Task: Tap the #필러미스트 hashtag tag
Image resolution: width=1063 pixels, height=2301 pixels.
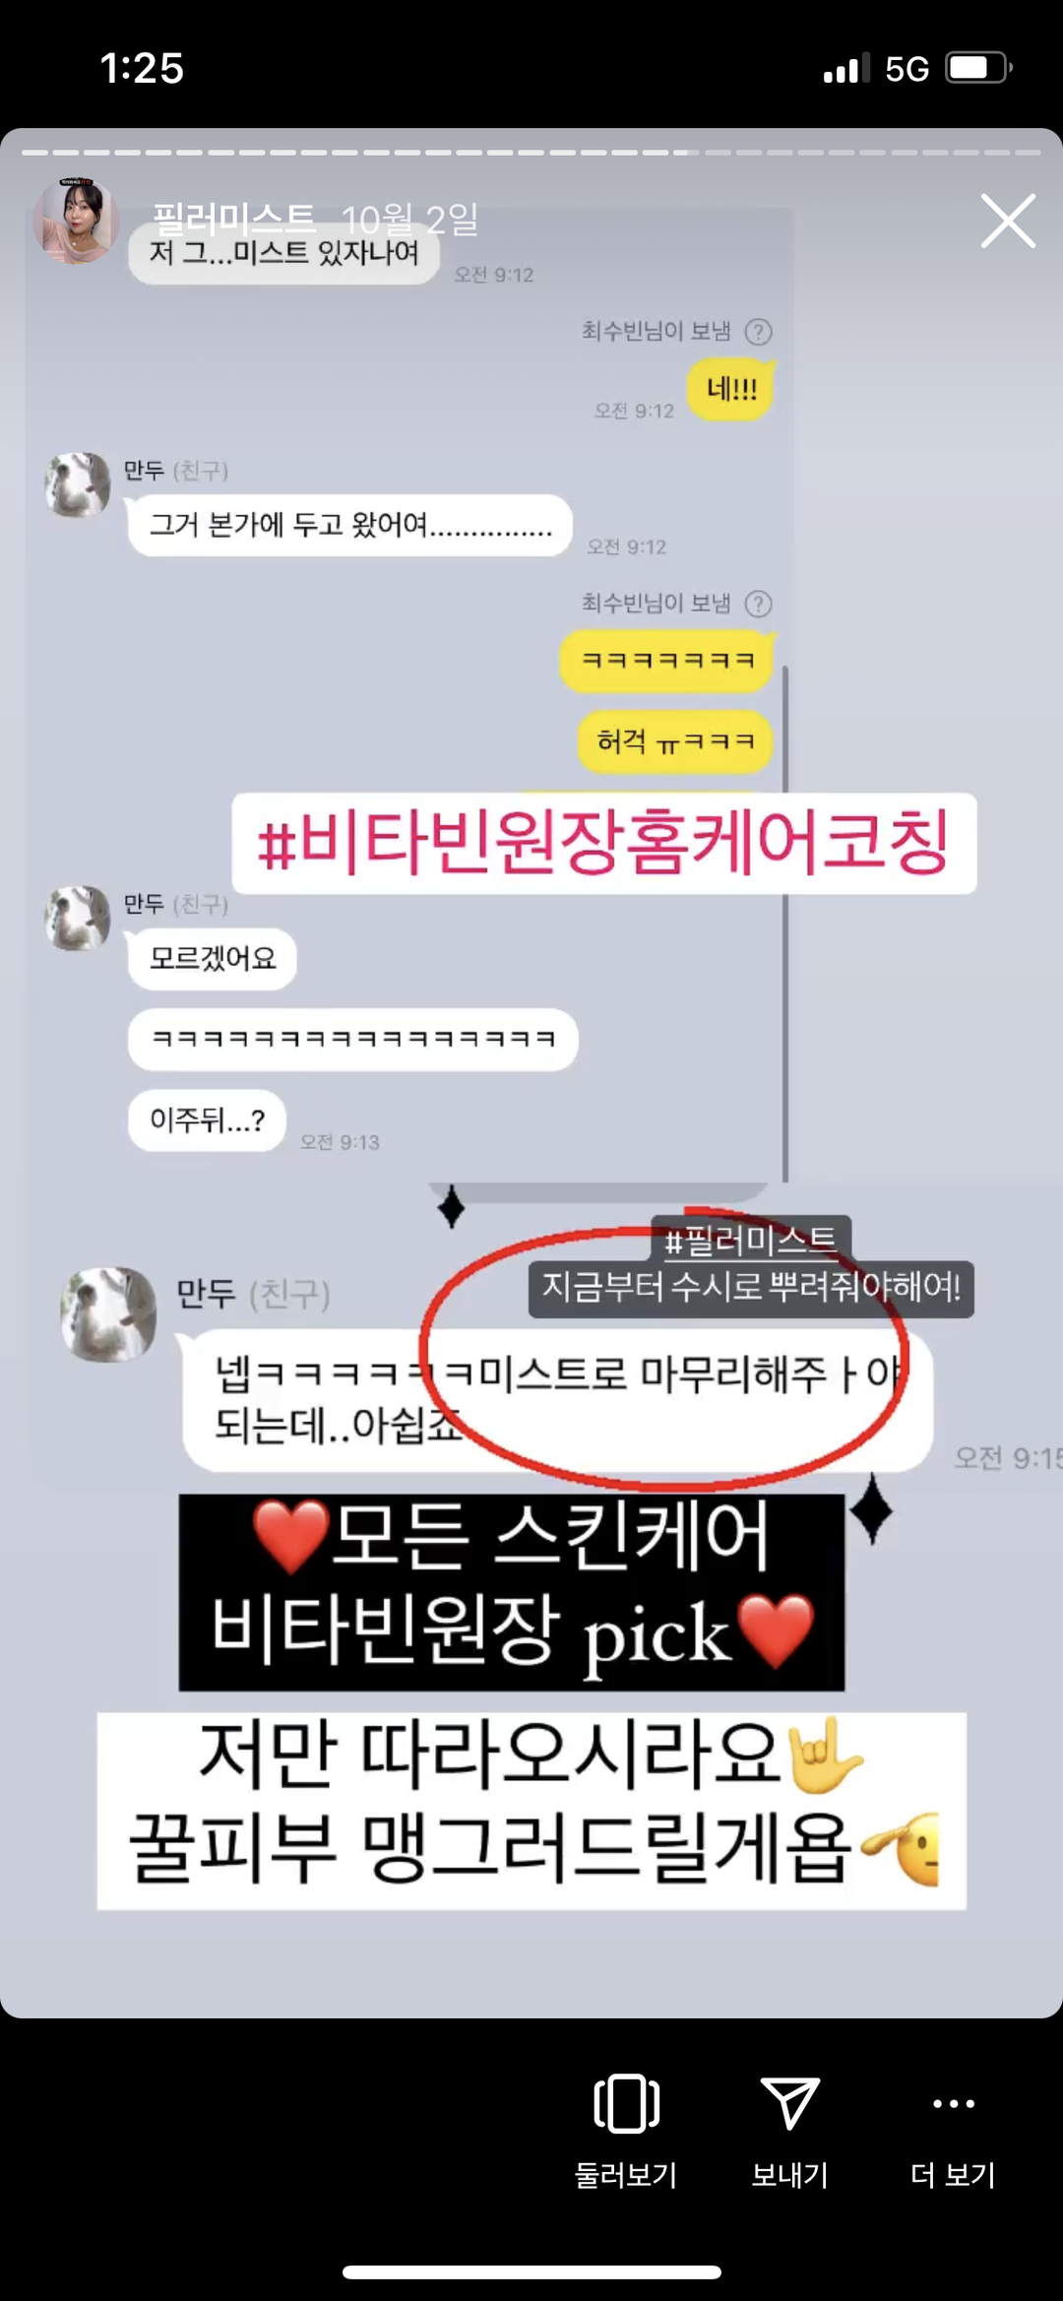Action: pos(751,1239)
